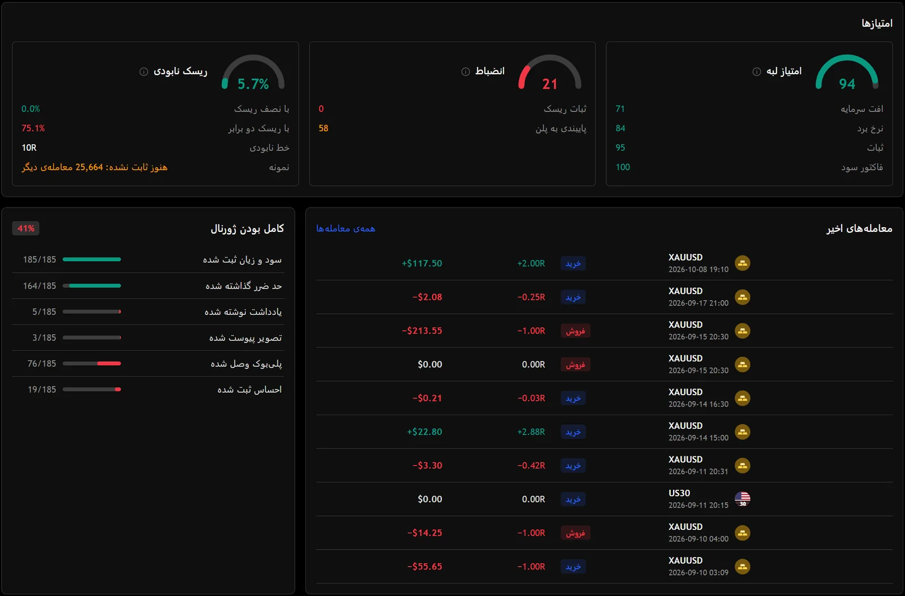The width and height of the screenshot is (905, 596).
Task: Click progress bar for پلی‌بوک وصل شده
Action: (92, 364)
